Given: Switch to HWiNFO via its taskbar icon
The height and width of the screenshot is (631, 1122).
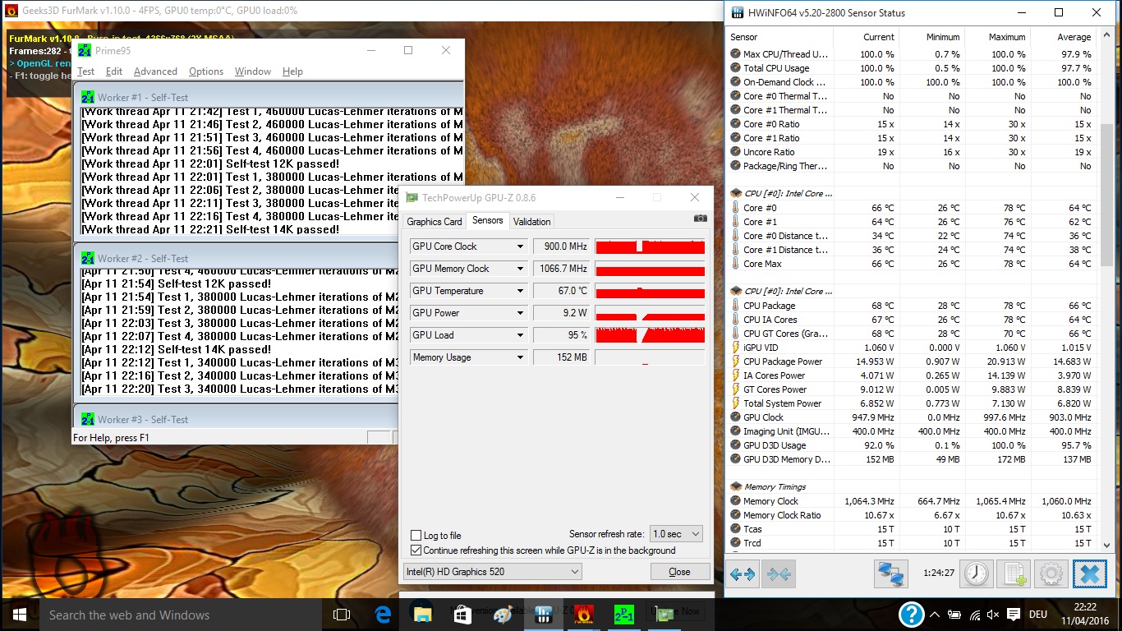Looking at the screenshot, I should pos(543,615).
